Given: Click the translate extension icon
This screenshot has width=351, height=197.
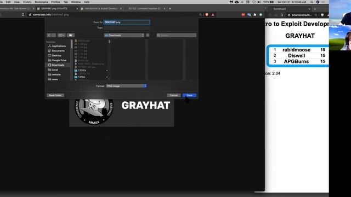Looking at the screenshot, I should coord(249,15).
